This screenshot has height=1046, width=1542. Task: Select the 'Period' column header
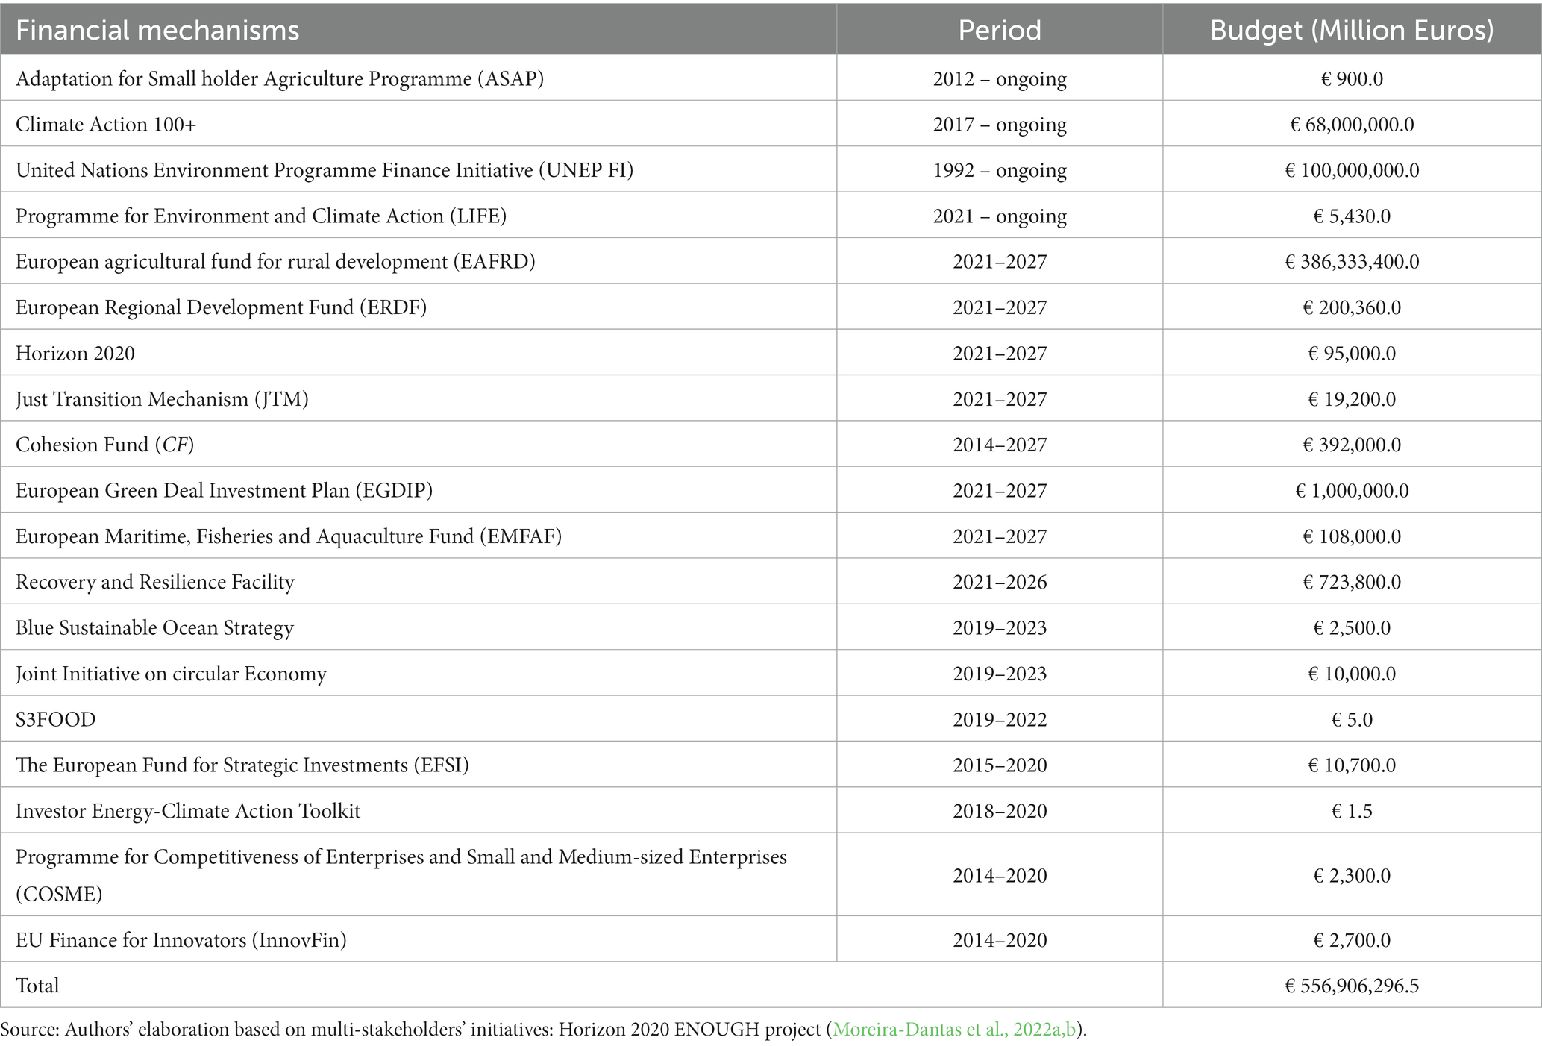[x=1000, y=30]
